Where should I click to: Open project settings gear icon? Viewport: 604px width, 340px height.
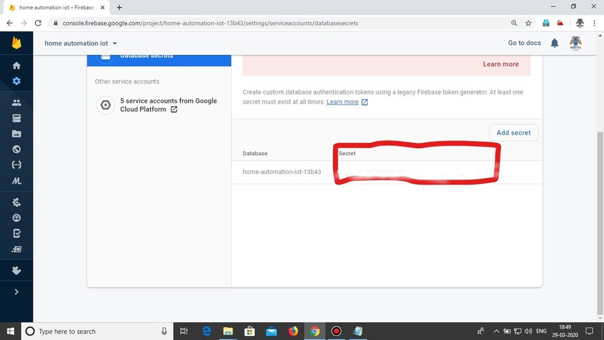[16, 81]
